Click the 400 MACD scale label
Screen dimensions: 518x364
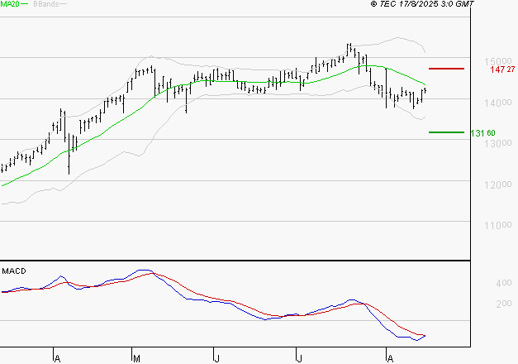482,284
